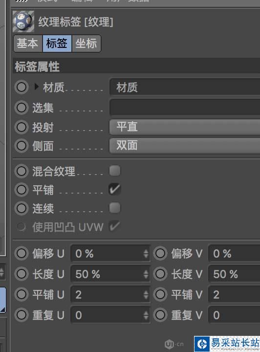Screen dimensions: 260x352
Task: Expand the 材质 disclosure triangle
Action: (36, 87)
